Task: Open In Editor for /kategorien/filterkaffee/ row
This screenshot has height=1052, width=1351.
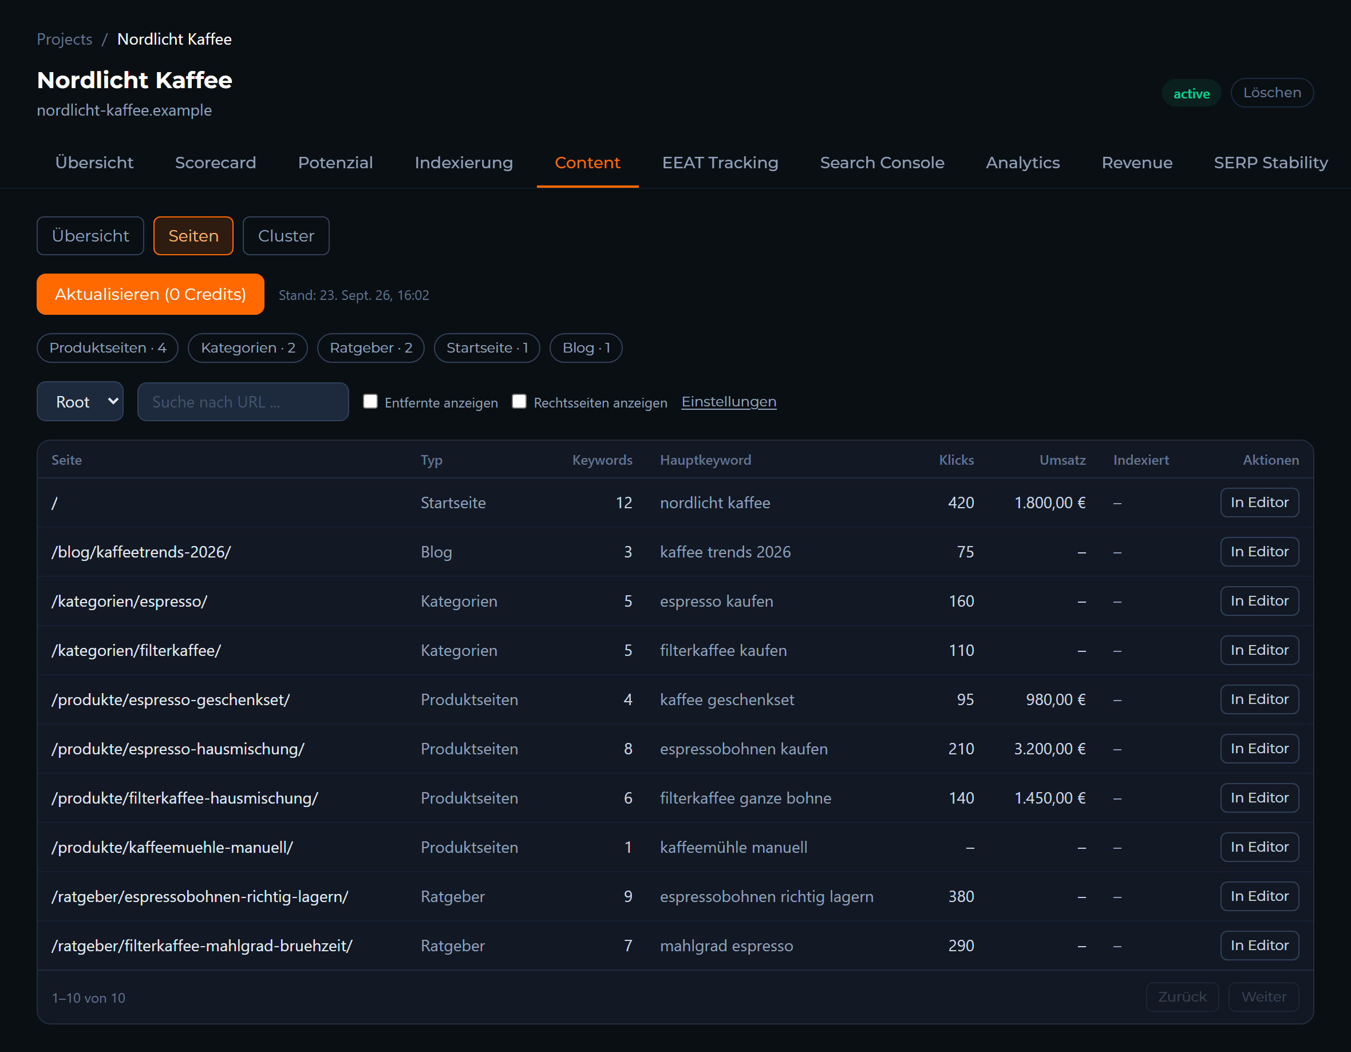Action: [x=1259, y=650]
